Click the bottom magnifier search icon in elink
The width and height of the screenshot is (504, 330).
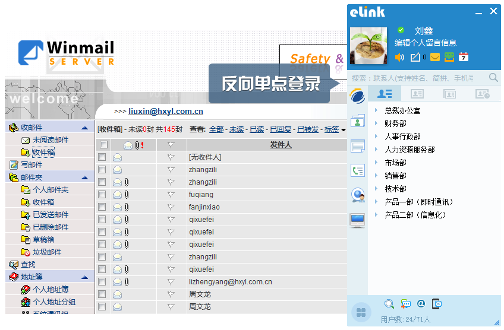point(389,304)
